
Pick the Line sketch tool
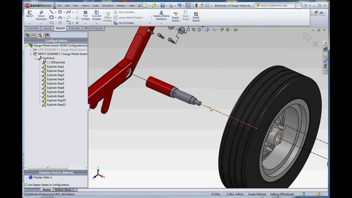point(51,12)
